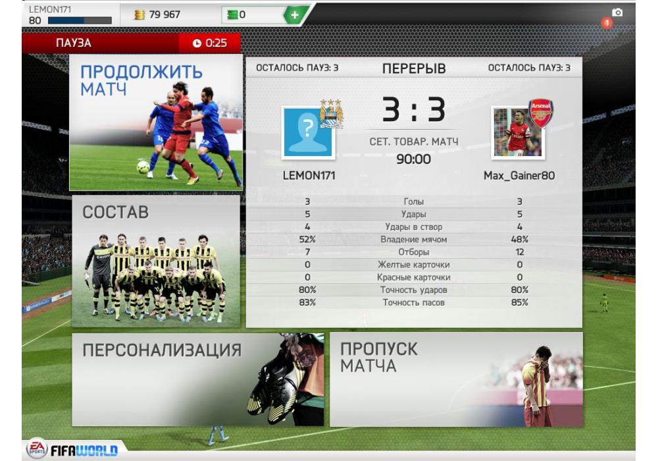Screen dimensions: 658x461
Task: Click the 90:00 match time
Action: pos(414,159)
